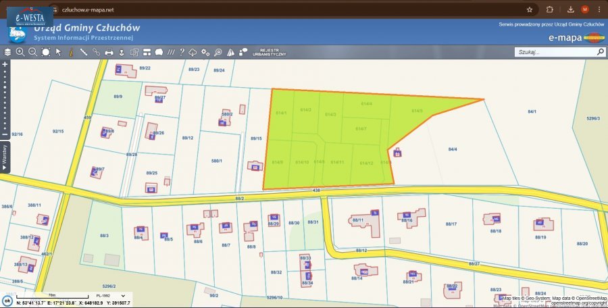
Task: Click the round 'ok' button
Action: [x=7, y=301]
